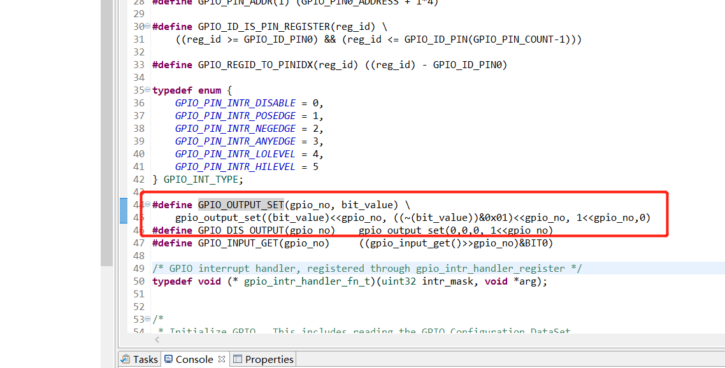This screenshot has height=368, width=725.
Task: Click the typedef enum keywords on line 35
Action: (187, 90)
